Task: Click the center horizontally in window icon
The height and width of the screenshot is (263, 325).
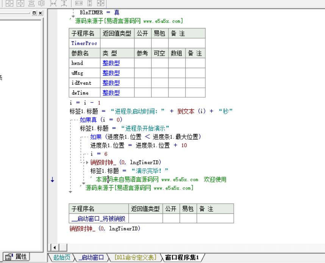Action: tap(9, 3)
